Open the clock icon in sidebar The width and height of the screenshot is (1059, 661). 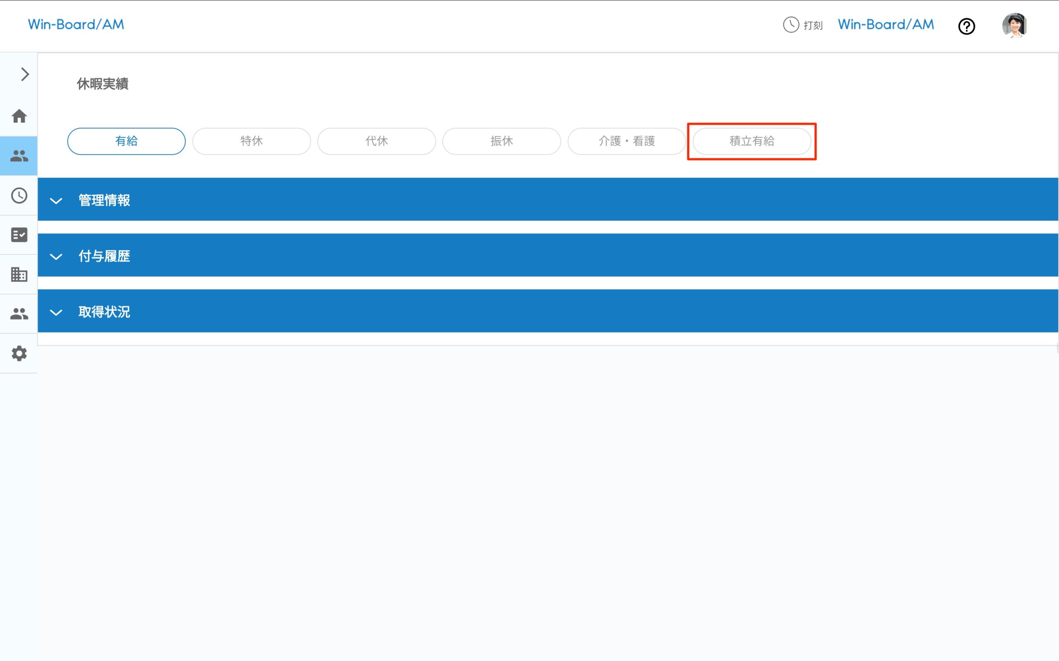pos(19,195)
